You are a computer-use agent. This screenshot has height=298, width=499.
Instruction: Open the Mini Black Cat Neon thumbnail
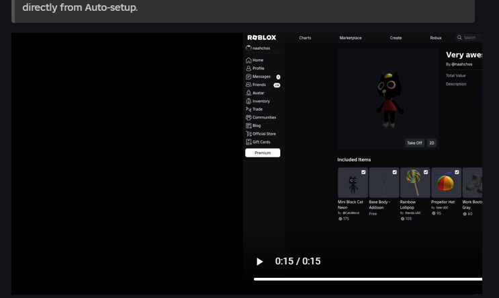point(353,183)
